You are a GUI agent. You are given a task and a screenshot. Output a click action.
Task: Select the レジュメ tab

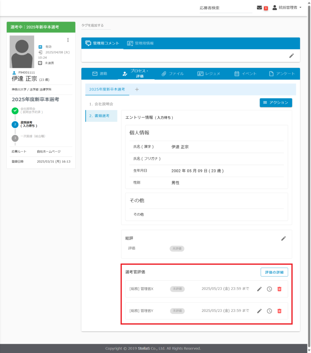(209, 74)
